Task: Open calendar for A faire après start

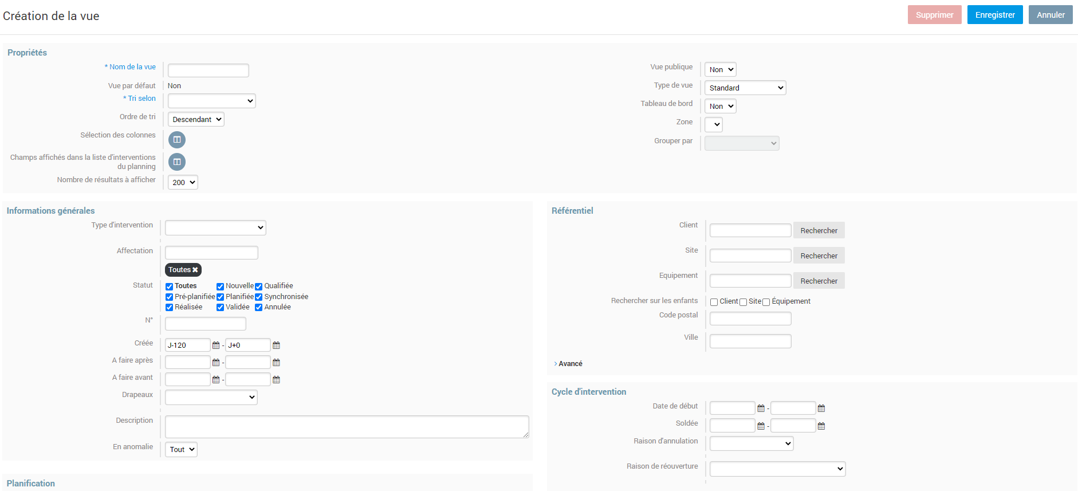Action: (x=216, y=363)
